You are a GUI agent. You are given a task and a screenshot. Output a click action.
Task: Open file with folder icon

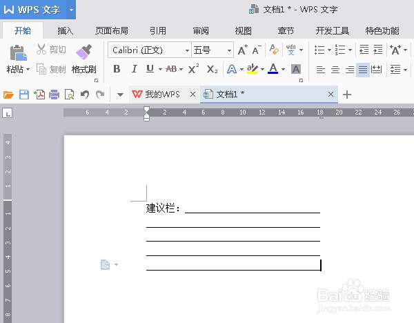click(8, 95)
